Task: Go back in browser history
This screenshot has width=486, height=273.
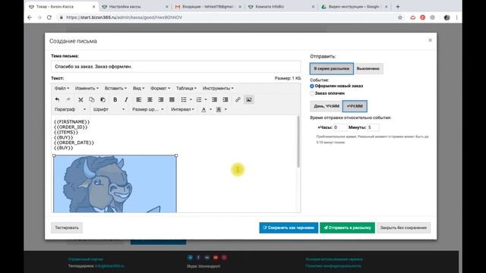Action: point(30,17)
